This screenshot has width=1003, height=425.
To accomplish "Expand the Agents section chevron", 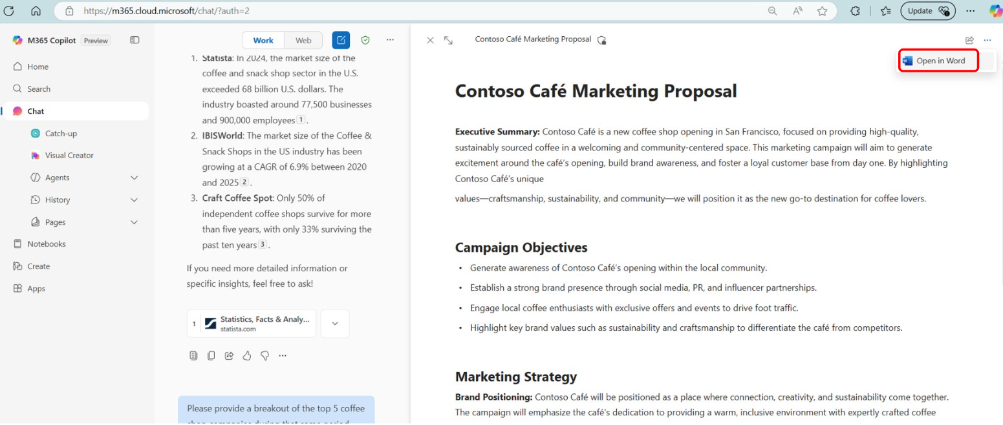I will [135, 178].
